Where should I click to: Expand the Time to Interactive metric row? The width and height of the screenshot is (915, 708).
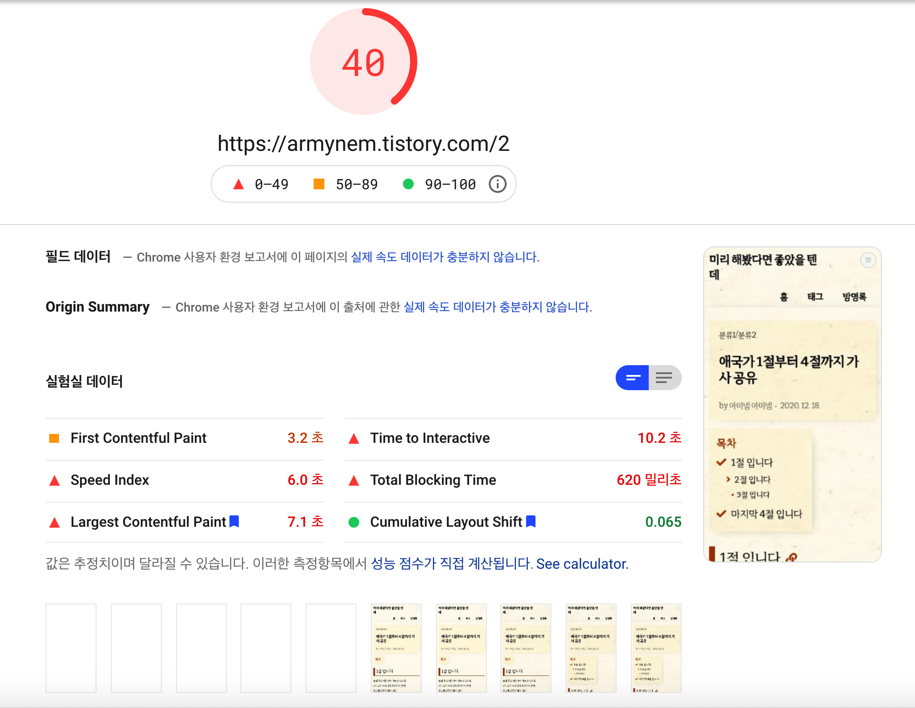pos(430,438)
